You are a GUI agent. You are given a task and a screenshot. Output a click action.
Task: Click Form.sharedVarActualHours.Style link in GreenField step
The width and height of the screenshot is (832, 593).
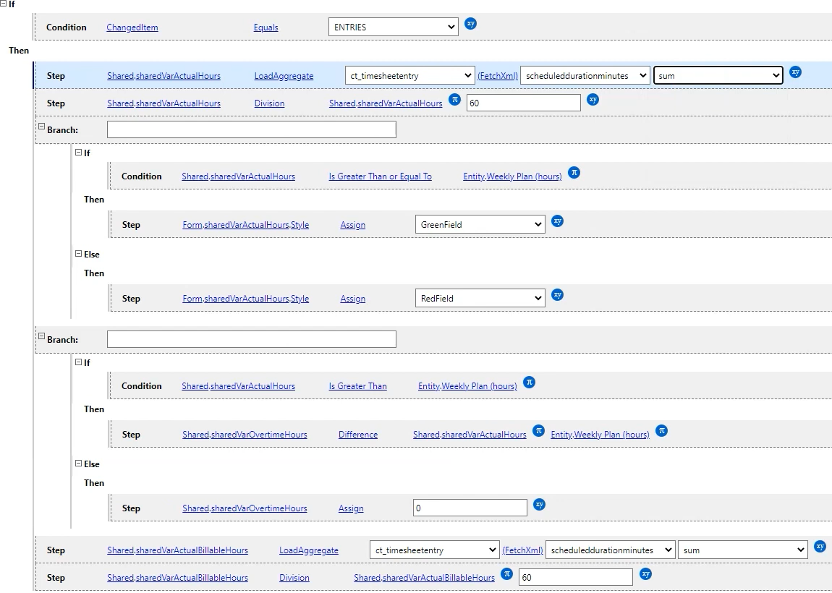(246, 225)
